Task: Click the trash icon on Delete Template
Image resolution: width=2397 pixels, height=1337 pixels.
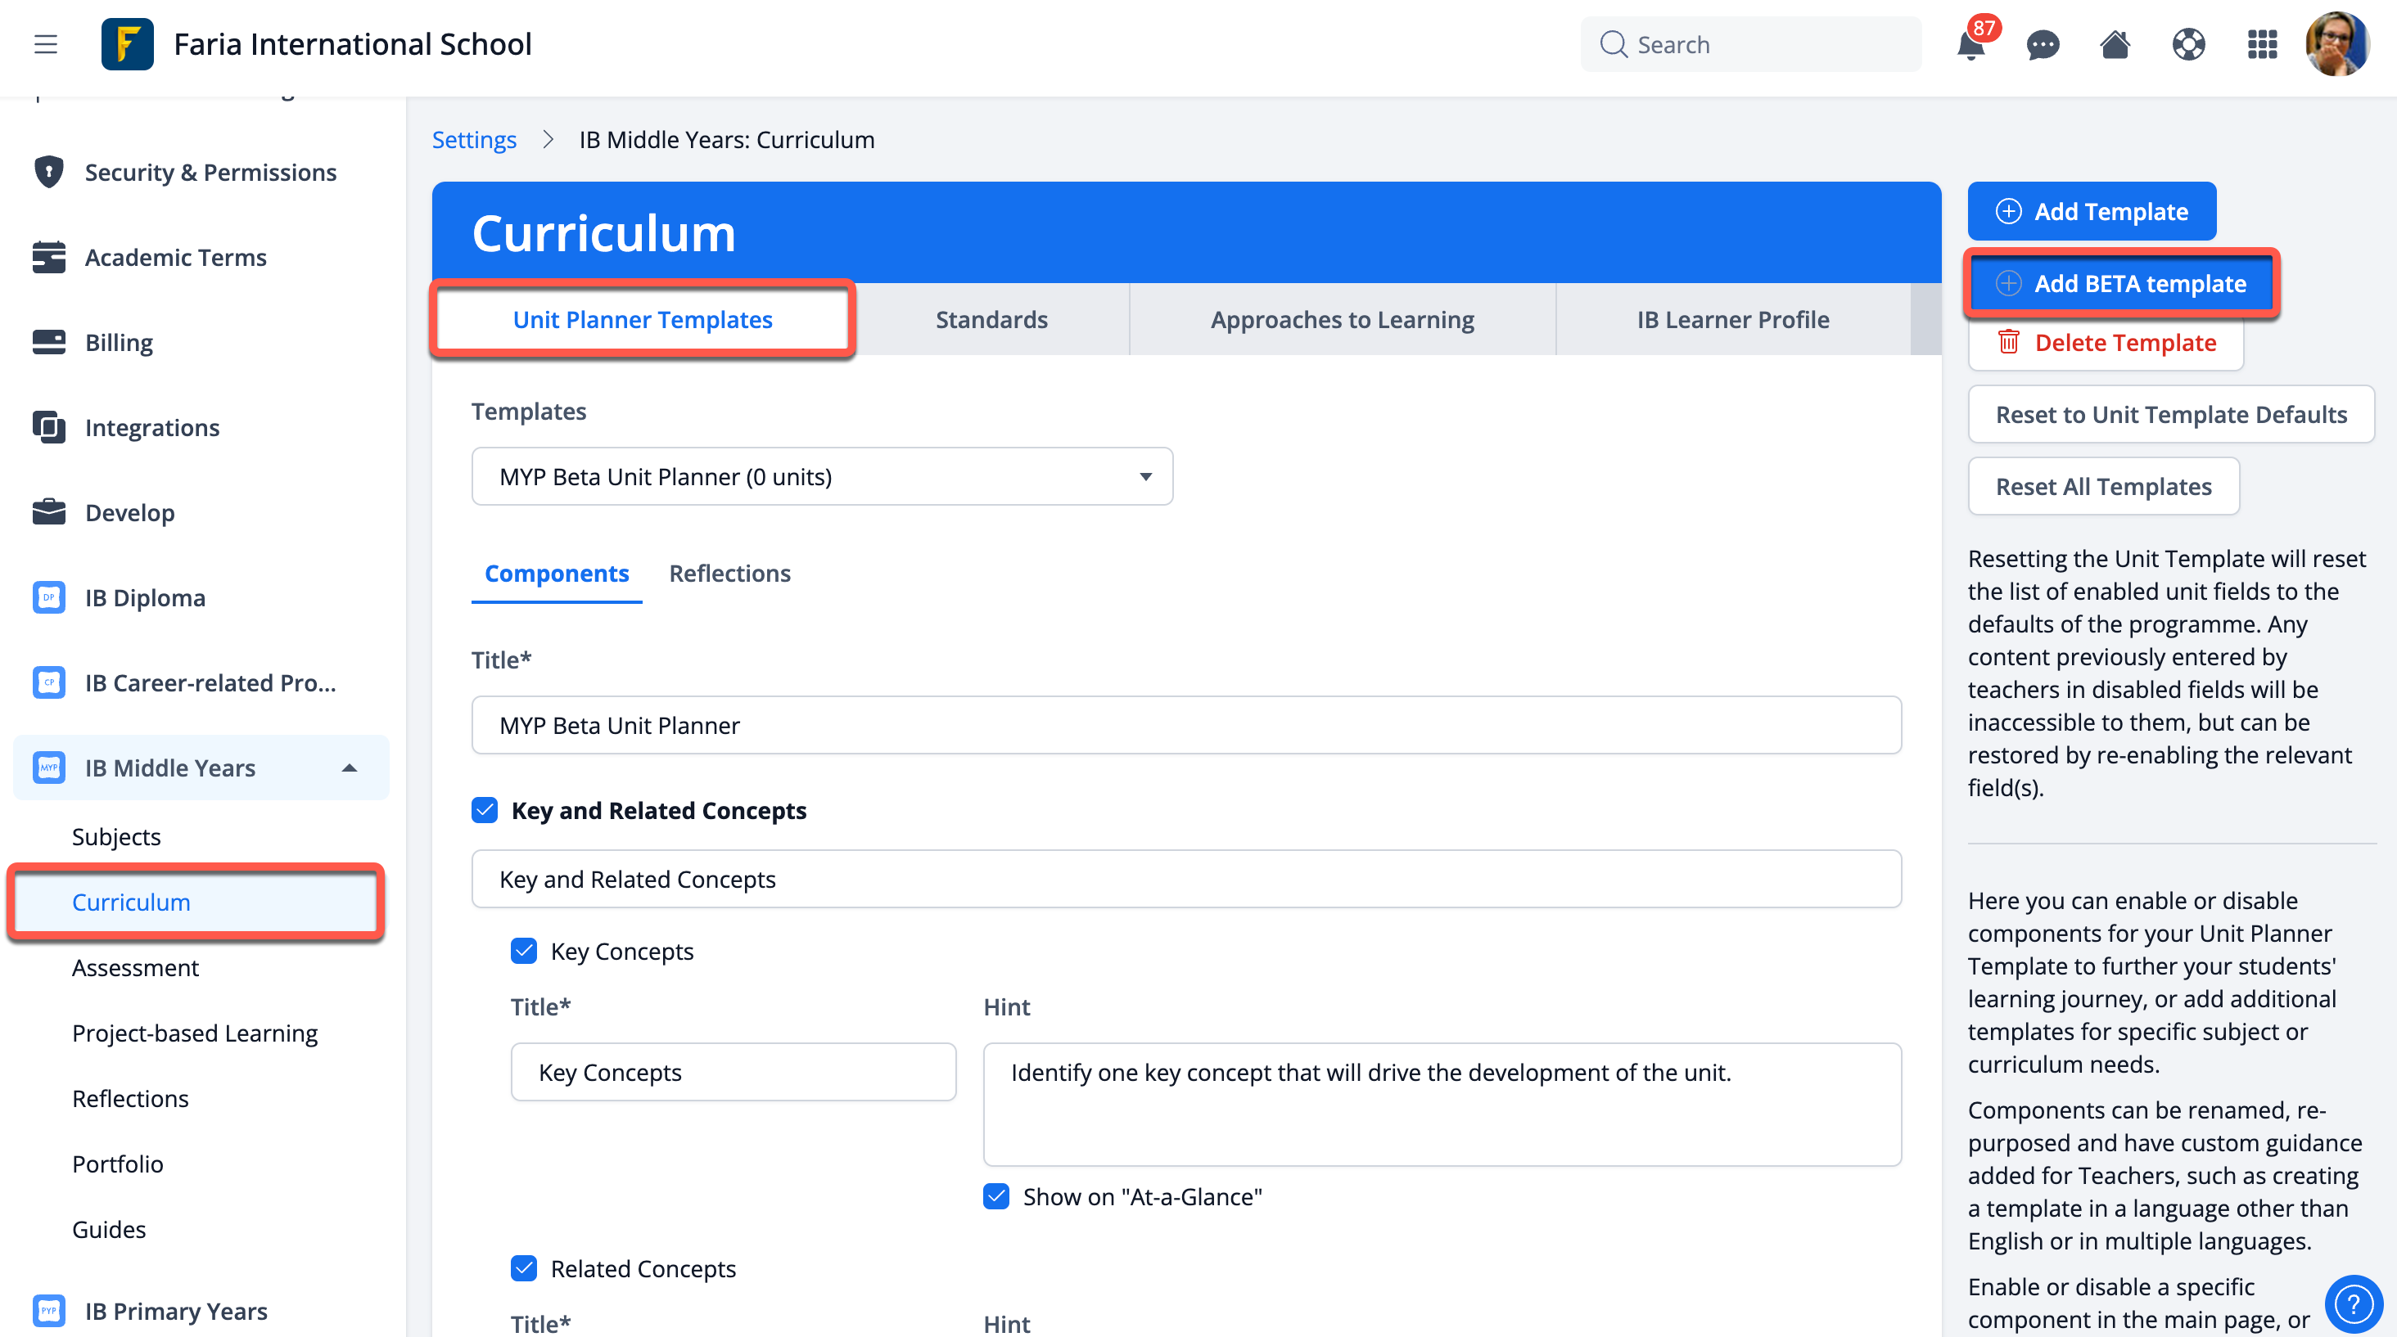Action: point(2008,342)
